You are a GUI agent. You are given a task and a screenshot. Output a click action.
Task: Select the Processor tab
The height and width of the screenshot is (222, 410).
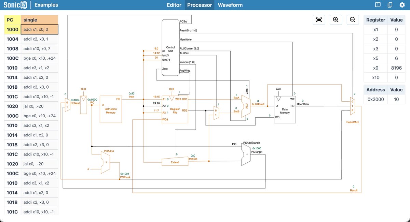point(200,5)
